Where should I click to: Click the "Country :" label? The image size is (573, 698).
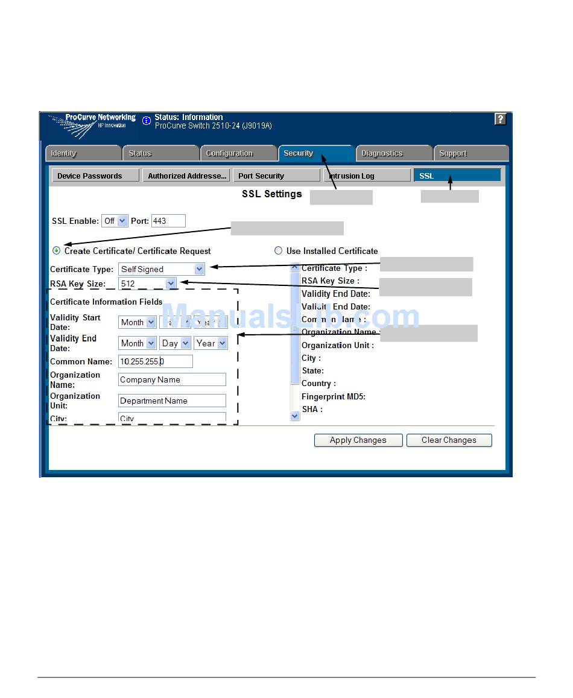319,384
